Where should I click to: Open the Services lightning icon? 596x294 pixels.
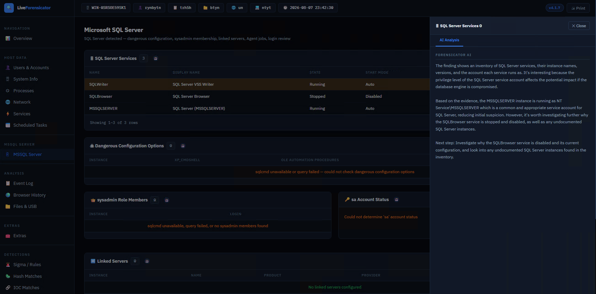(8, 114)
